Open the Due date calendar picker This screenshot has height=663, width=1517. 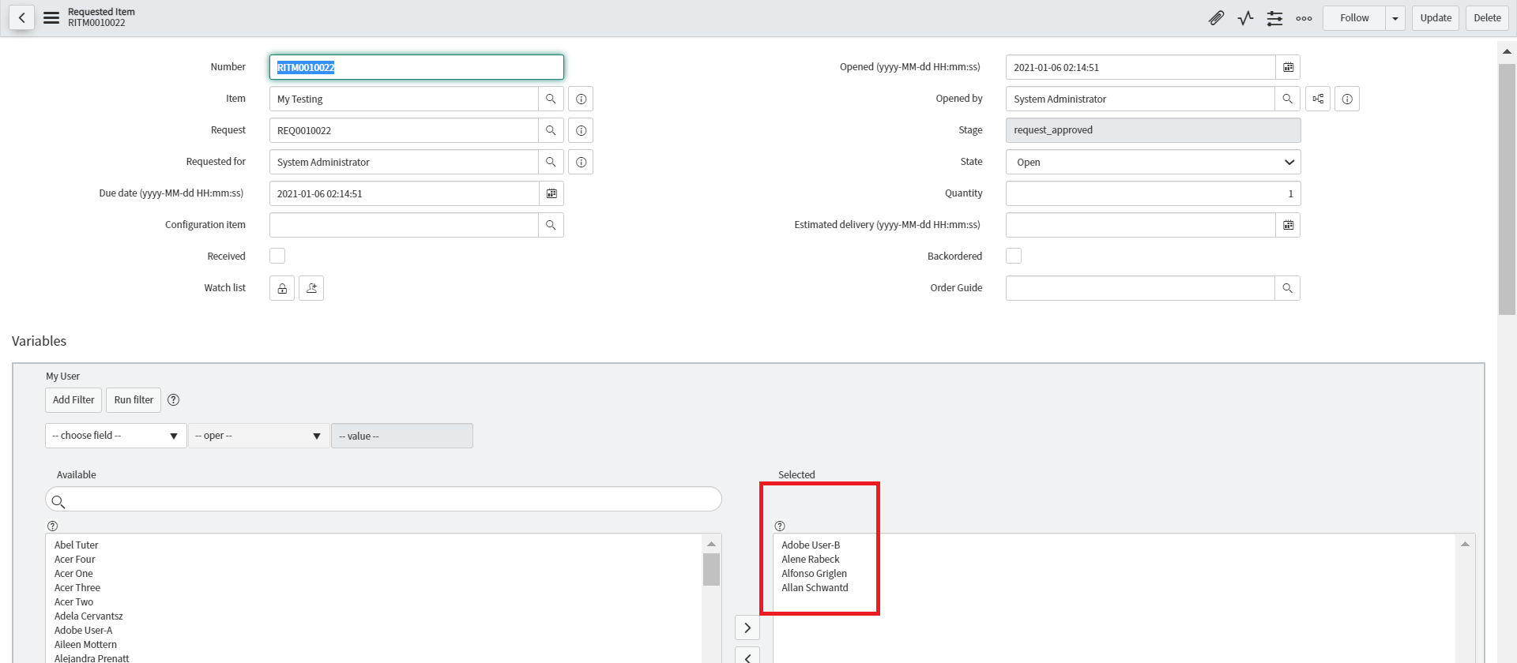point(551,193)
